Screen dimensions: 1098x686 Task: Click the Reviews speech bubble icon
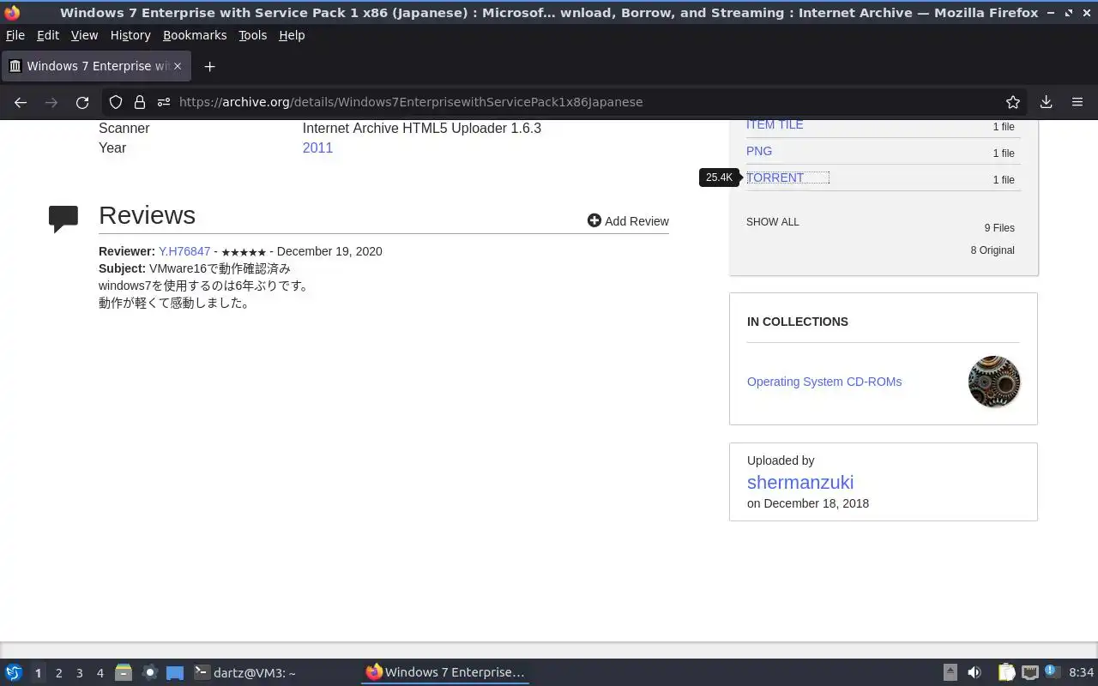[63, 219]
